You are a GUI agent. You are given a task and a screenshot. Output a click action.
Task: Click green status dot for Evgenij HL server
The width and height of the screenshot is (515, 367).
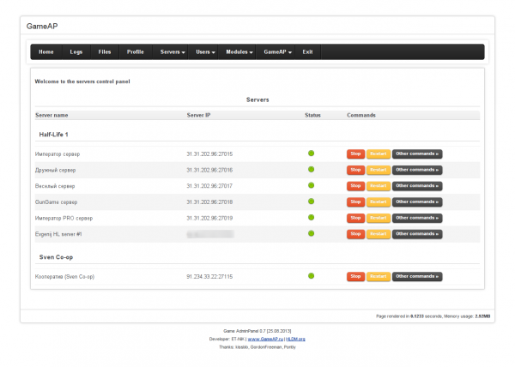coord(311,233)
